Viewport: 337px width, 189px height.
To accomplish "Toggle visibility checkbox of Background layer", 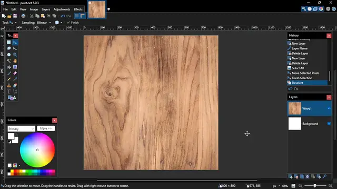I will coord(329,124).
